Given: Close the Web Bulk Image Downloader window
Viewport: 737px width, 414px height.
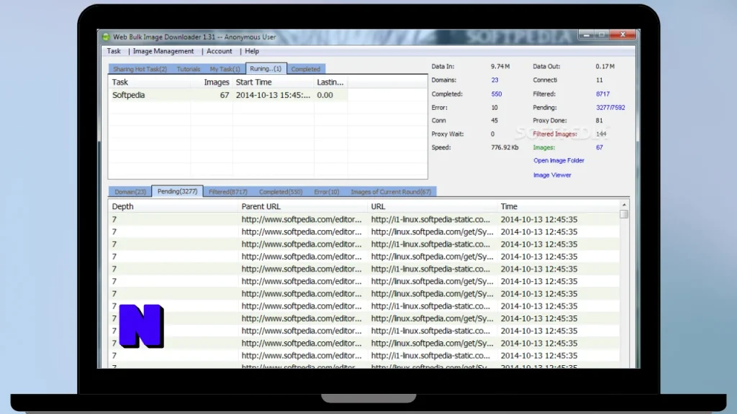Looking at the screenshot, I should pyautogui.click(x=623, y=34).
